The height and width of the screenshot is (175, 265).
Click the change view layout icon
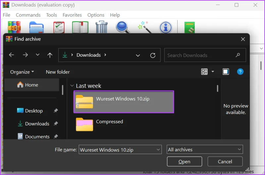point(204,72)
